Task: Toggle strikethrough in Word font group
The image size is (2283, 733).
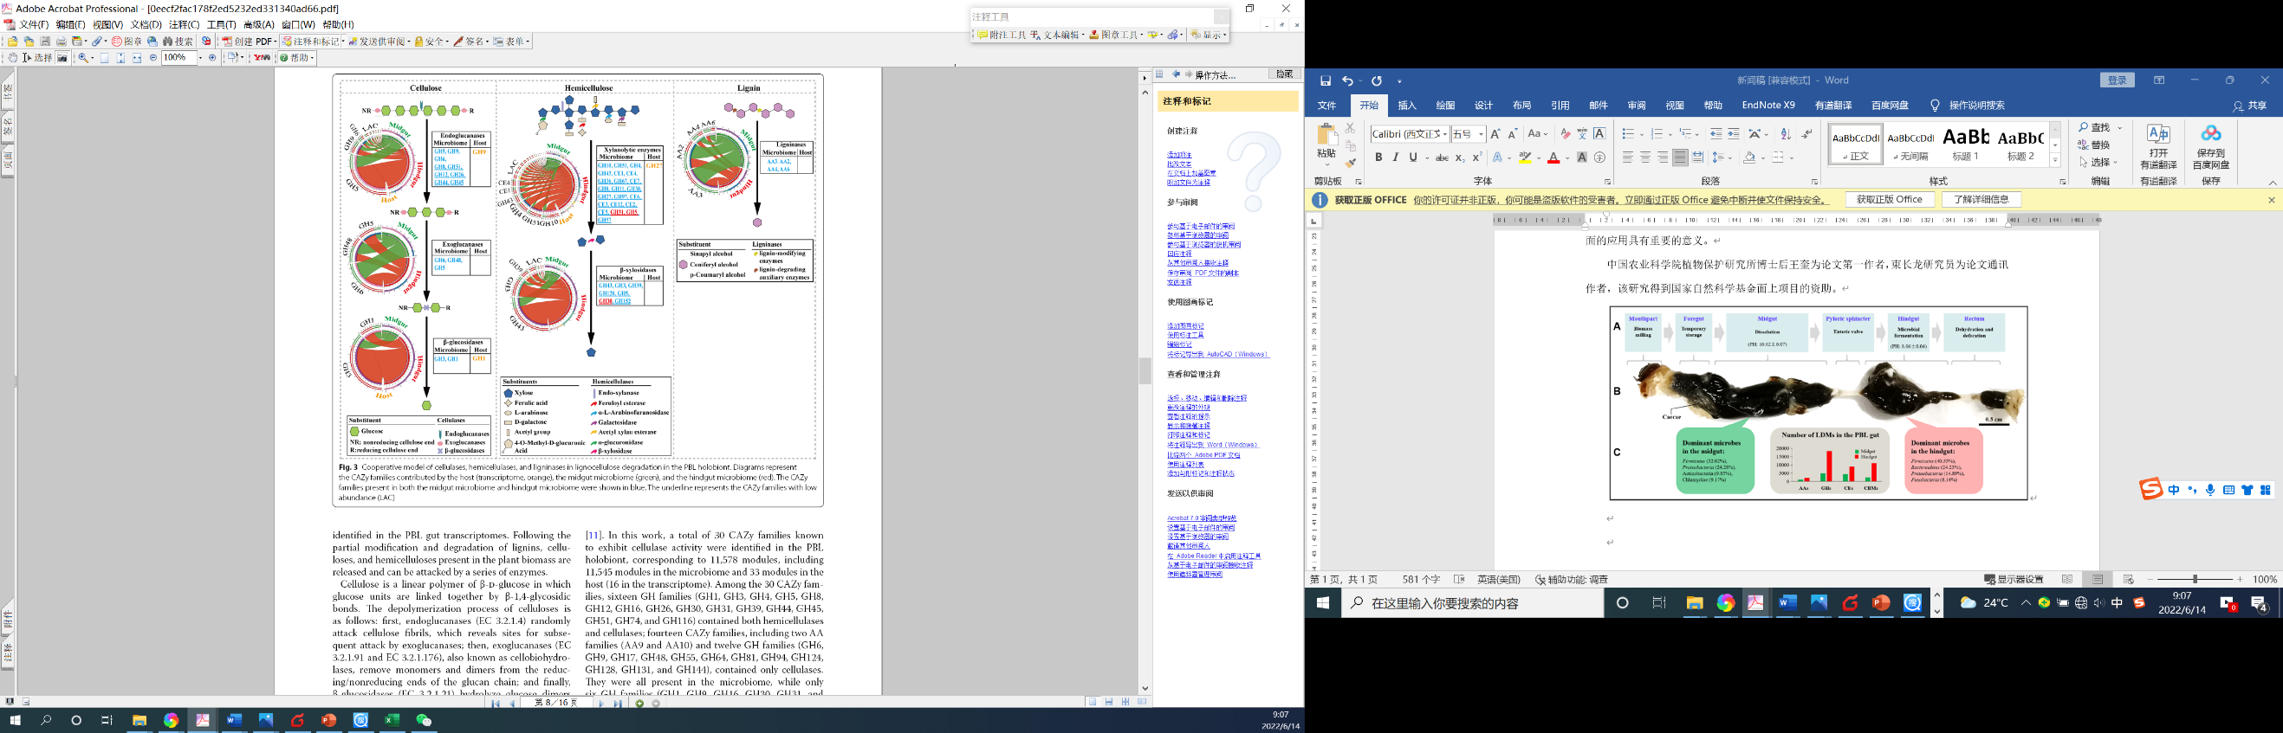Action: [x=1442, y=158]
